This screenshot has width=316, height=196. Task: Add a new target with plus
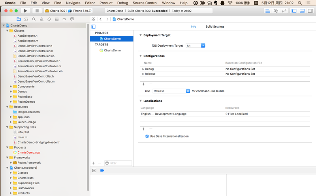click(93, 163)
